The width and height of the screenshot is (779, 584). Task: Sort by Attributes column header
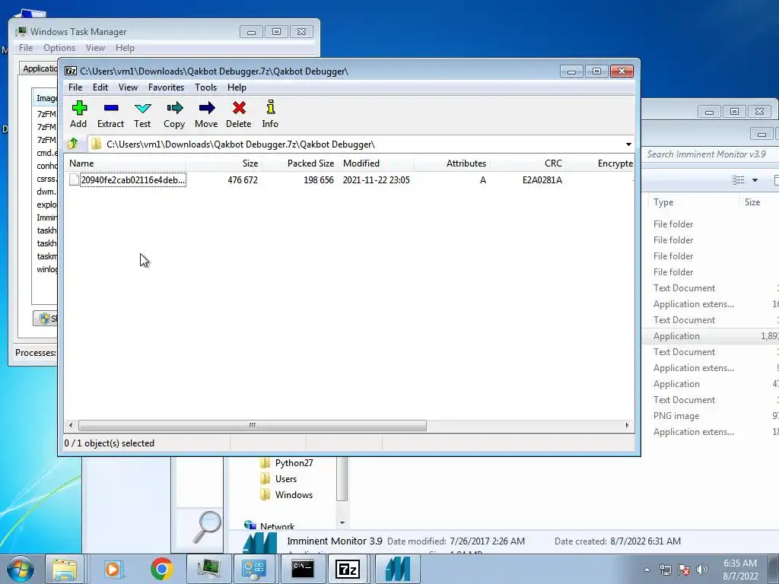[x=452, y=163]
